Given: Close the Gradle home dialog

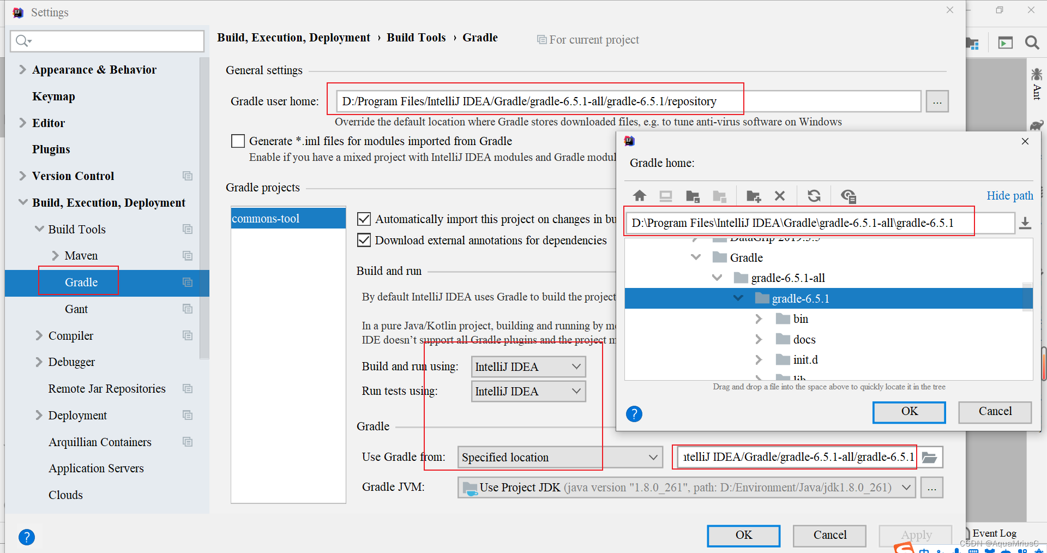Looking at the screenshot, I should pos(1025,141).
